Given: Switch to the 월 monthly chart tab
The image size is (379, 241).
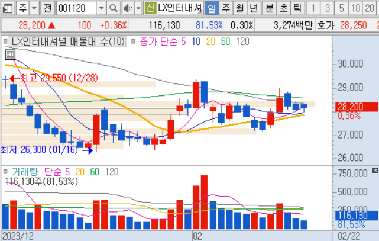Looking at the screenshot, I should click(x=239, y=8).
